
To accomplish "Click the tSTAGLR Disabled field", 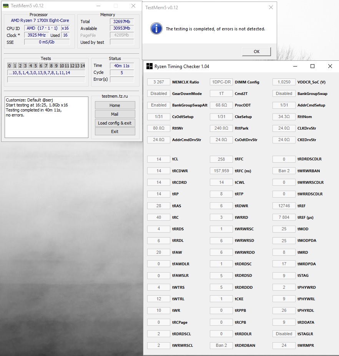I will (x=284, y=334).
